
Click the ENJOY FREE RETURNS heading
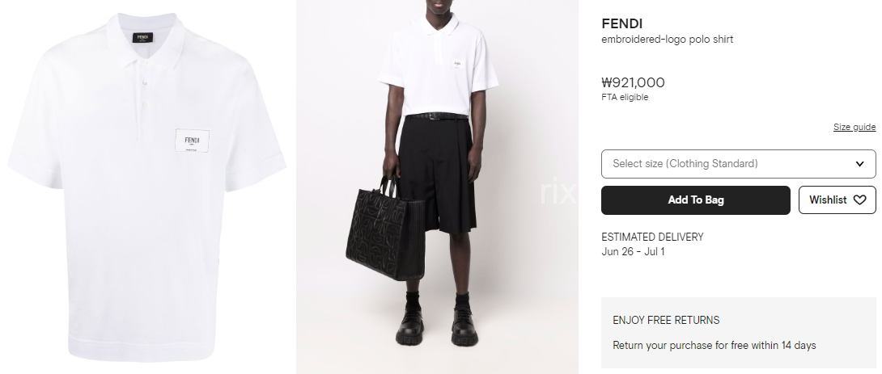(x=666, y=320)
